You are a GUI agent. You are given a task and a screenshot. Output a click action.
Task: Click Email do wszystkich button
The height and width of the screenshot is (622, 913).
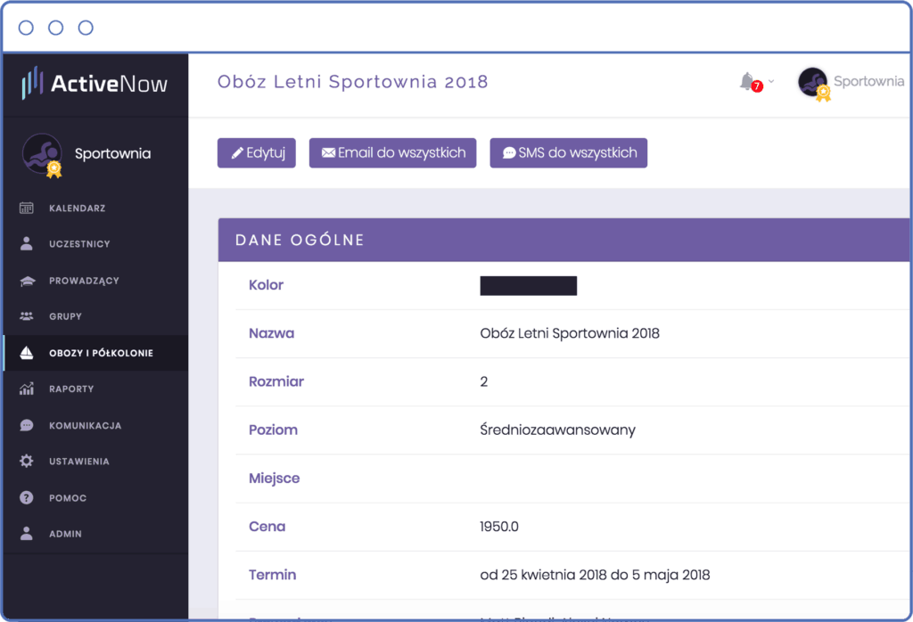(x=392, y=153)
